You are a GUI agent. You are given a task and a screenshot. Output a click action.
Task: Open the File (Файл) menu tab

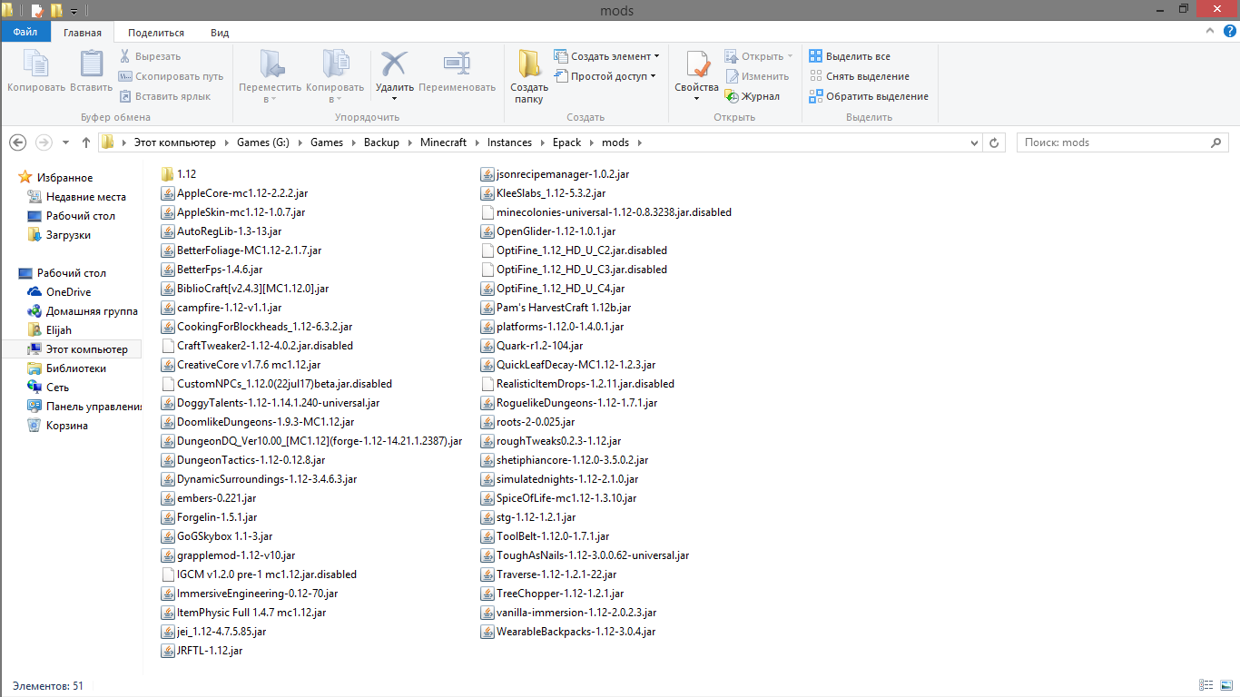[x=25, y=32]
